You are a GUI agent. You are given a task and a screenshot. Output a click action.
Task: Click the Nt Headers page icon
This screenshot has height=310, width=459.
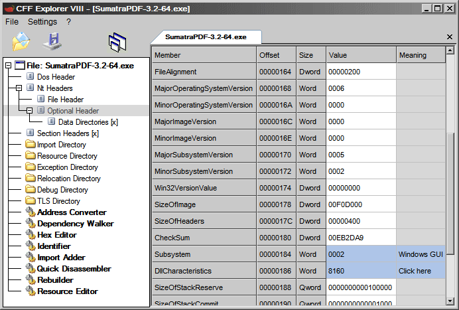30,88
